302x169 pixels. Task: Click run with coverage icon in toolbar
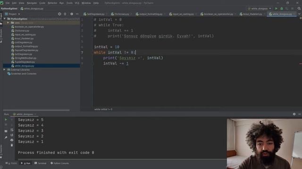click(x=287, y=8)
